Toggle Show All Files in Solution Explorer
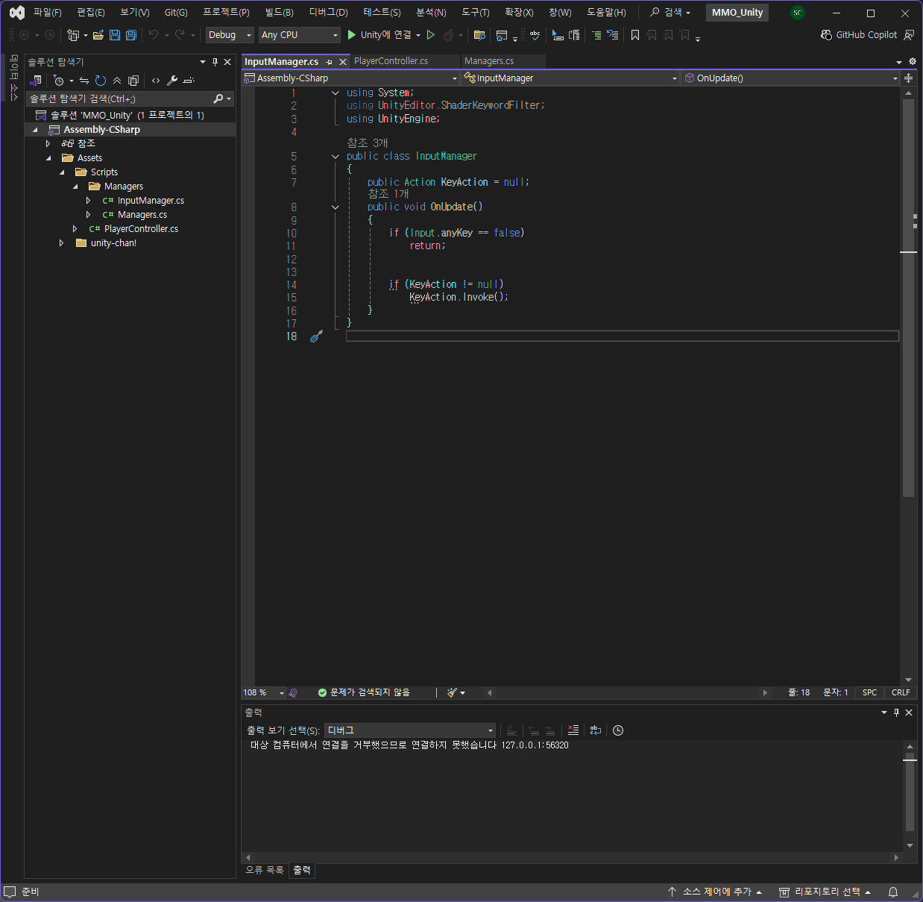Screen dimensions: 923x902 pyautogui.click(x=133, y=81)
